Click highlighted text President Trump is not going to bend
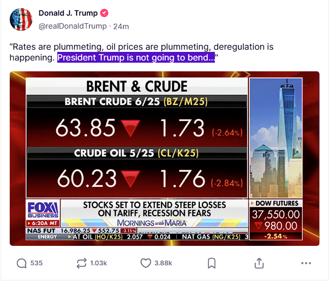Viewport: 331px width, 281px height. [136, 57]
